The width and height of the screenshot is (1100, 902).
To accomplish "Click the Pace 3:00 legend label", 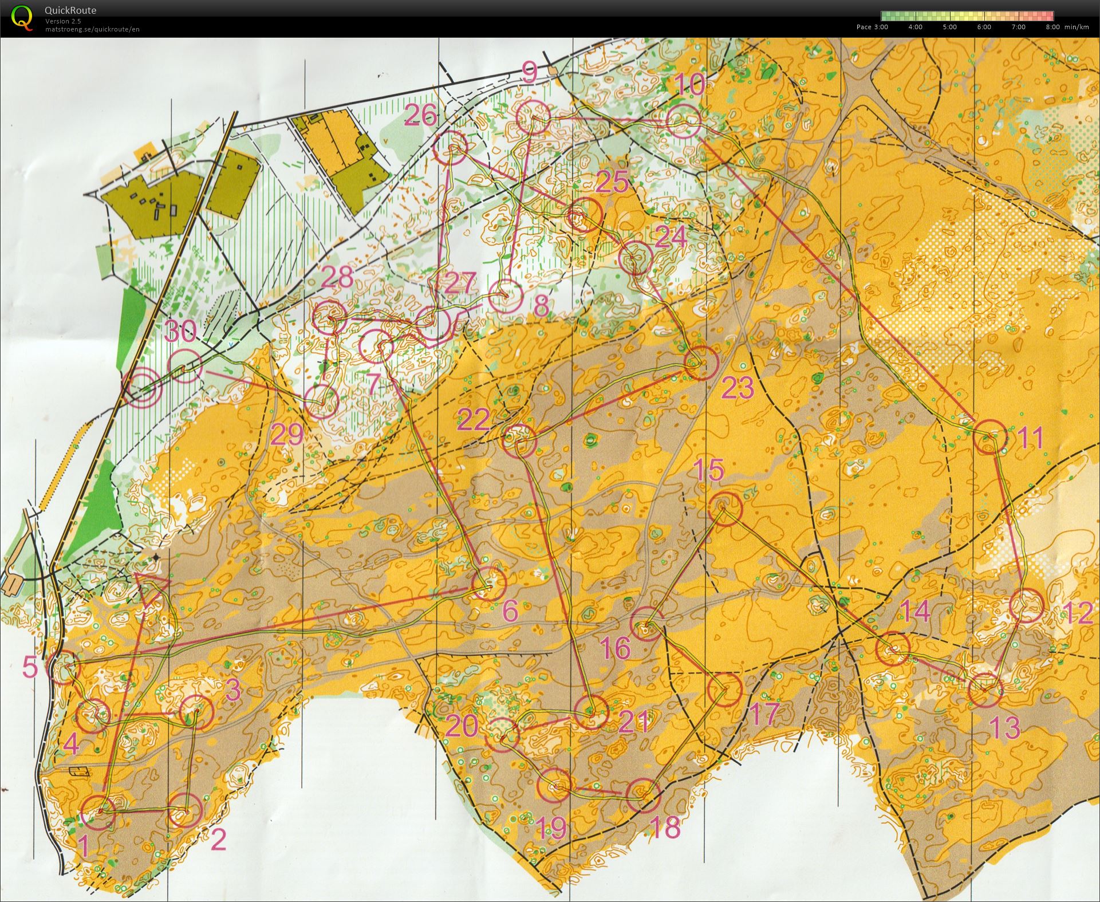I will tap(872, 27).
